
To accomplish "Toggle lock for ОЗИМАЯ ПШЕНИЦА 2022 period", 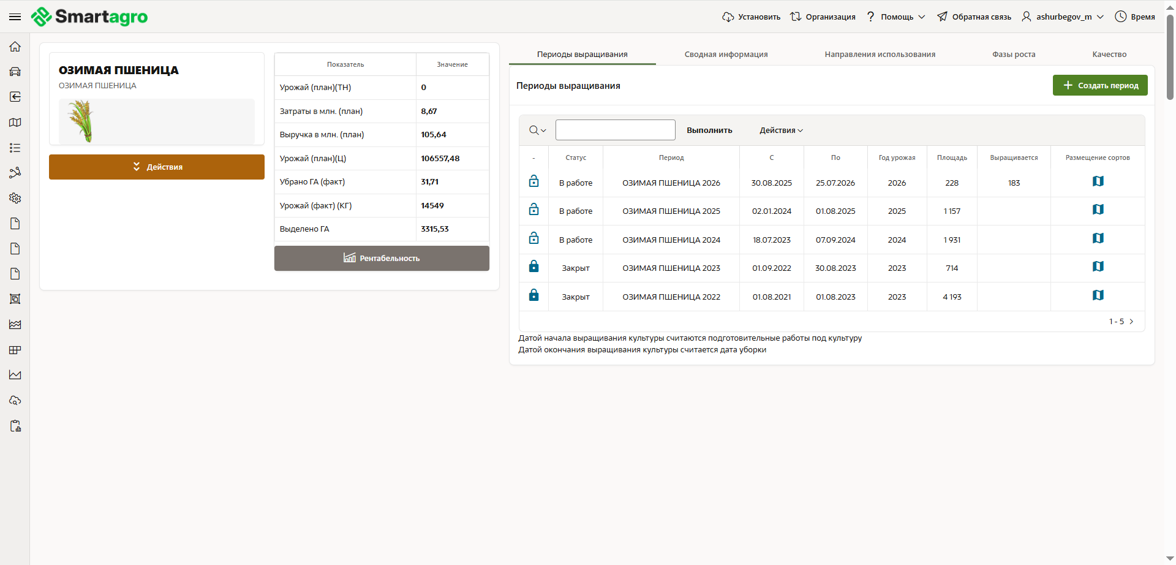I will click(533, 295).
